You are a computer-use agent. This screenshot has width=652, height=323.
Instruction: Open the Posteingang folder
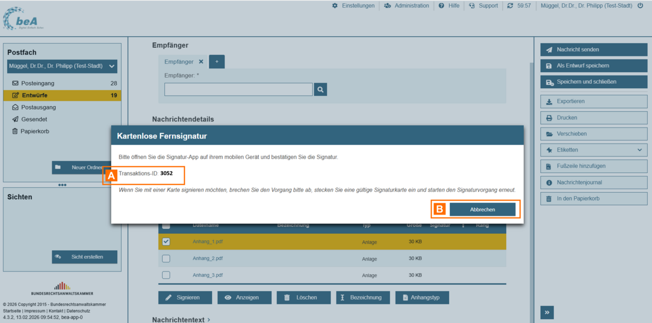point(37,83)
